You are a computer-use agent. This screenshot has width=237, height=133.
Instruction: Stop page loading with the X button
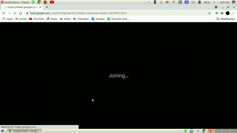15,13
